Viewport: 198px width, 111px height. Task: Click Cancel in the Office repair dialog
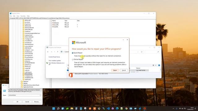pyautogui.click(x=124, y=70)
